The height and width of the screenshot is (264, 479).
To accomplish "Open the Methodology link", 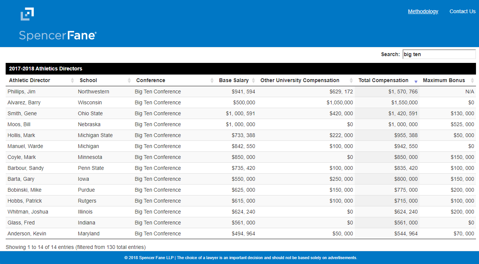I will click(423, 11).
